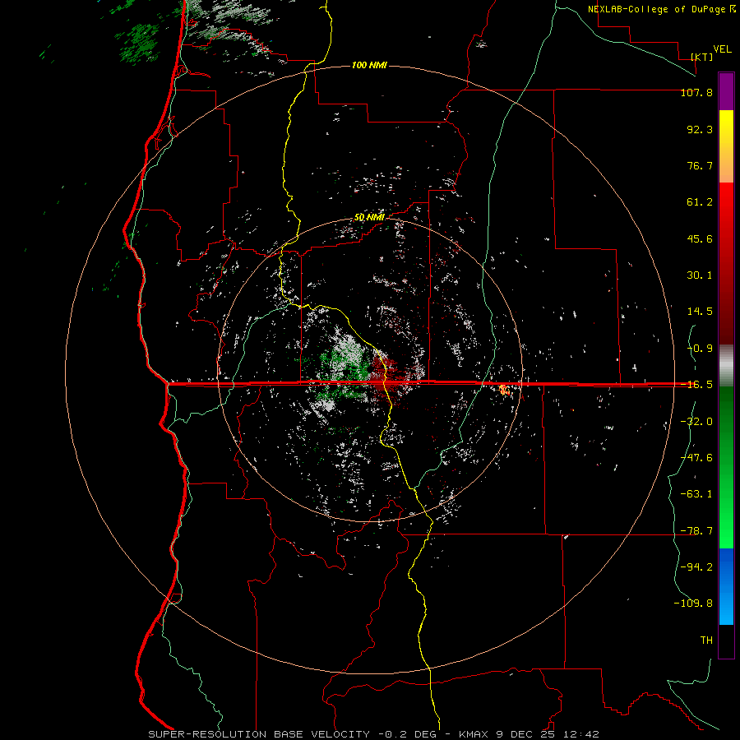The width and height of the screenshot is (740, 740).
Task: Click the 76.7 velocity scale value
Action: [700, 165]
